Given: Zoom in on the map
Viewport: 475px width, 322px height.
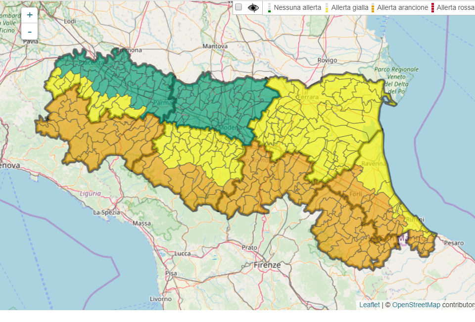Looking at the screenshot, I should [x=30, y=15].
